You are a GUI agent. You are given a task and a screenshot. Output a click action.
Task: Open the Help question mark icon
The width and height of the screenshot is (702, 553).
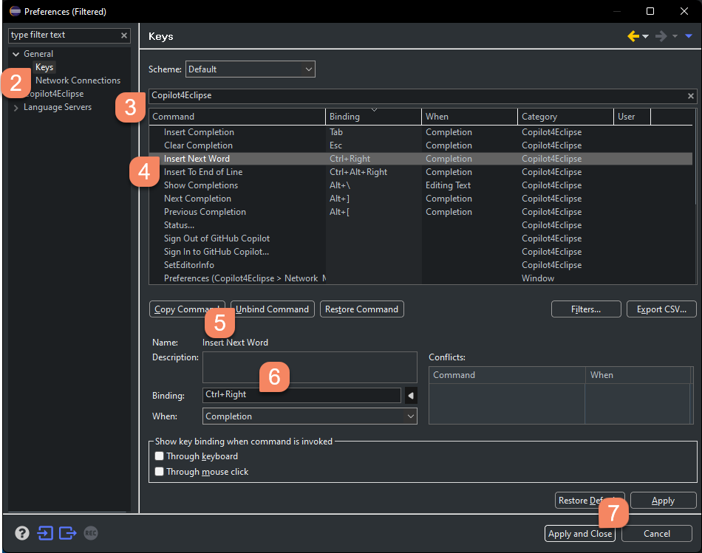(x=22, y=533)
